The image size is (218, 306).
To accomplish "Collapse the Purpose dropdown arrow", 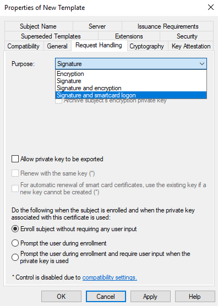I will 202,64.
